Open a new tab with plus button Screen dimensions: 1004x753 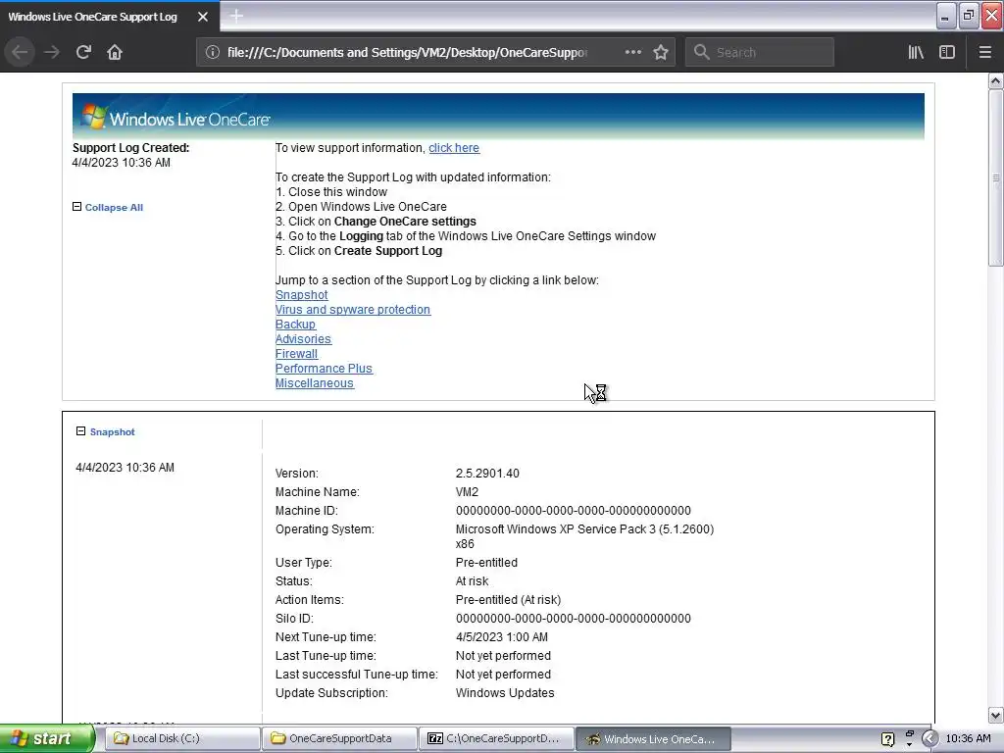[x=236, y=16]
